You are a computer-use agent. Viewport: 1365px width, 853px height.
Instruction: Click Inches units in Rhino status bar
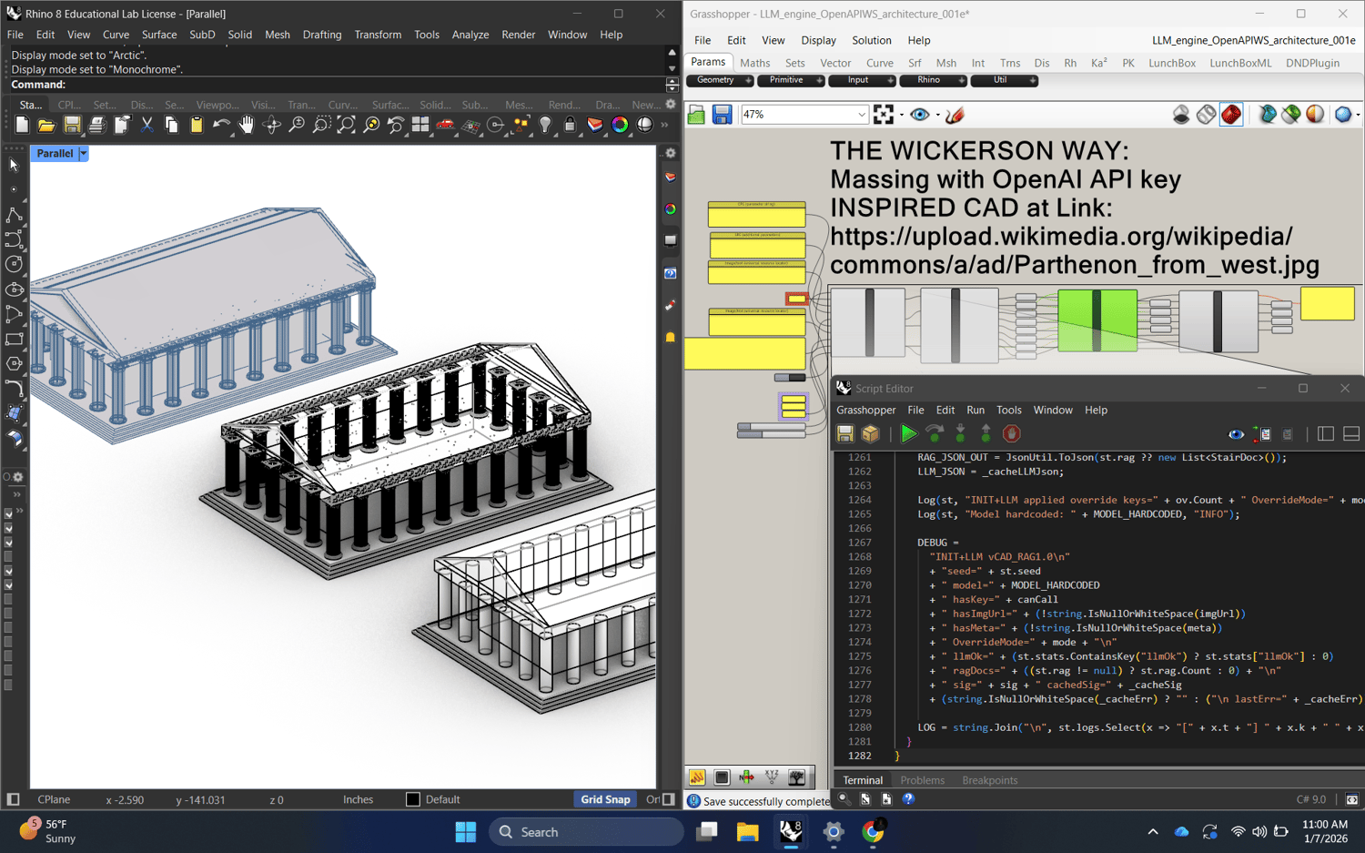[359, 799]
